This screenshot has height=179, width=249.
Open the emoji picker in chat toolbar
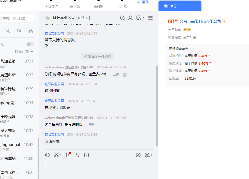pyautogui.click(x=48, y=155)
